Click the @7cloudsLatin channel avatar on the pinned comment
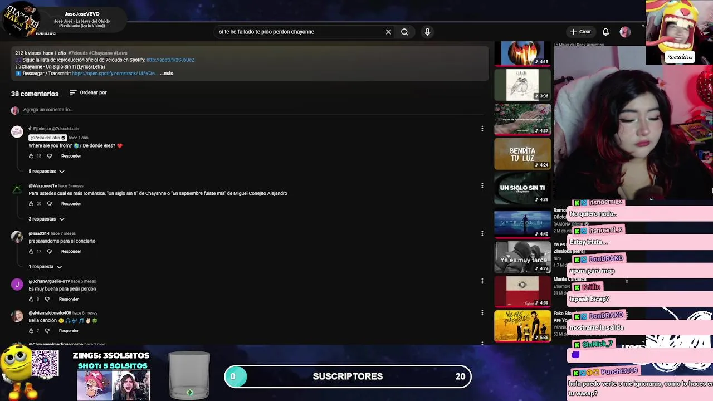The image size is (713, 401). [x=17, y=133]
